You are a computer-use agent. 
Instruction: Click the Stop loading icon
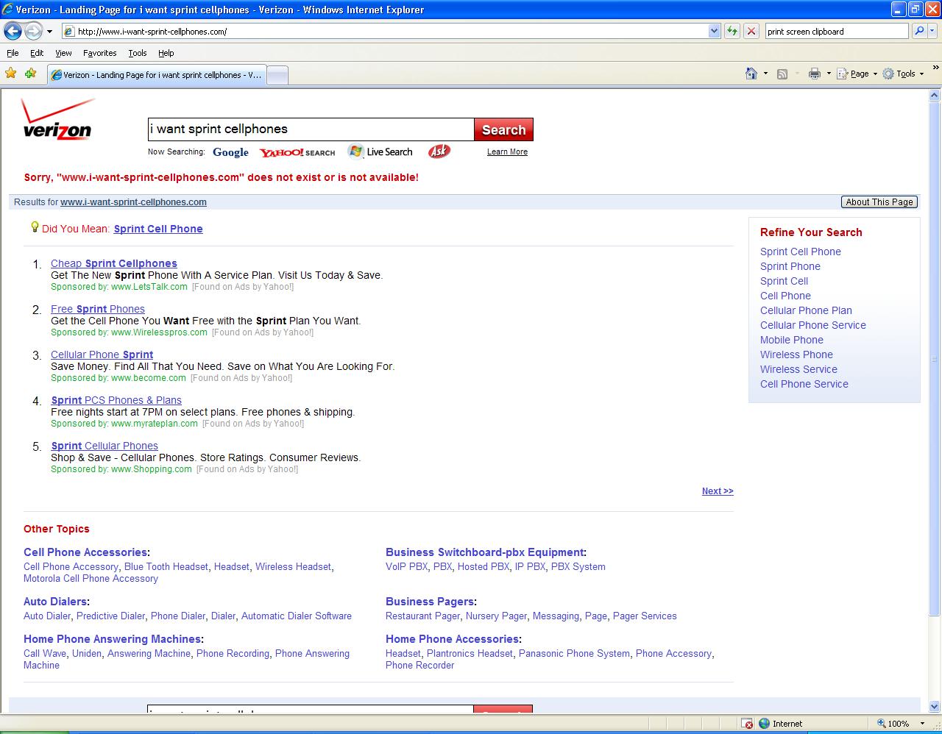[751, 31]
